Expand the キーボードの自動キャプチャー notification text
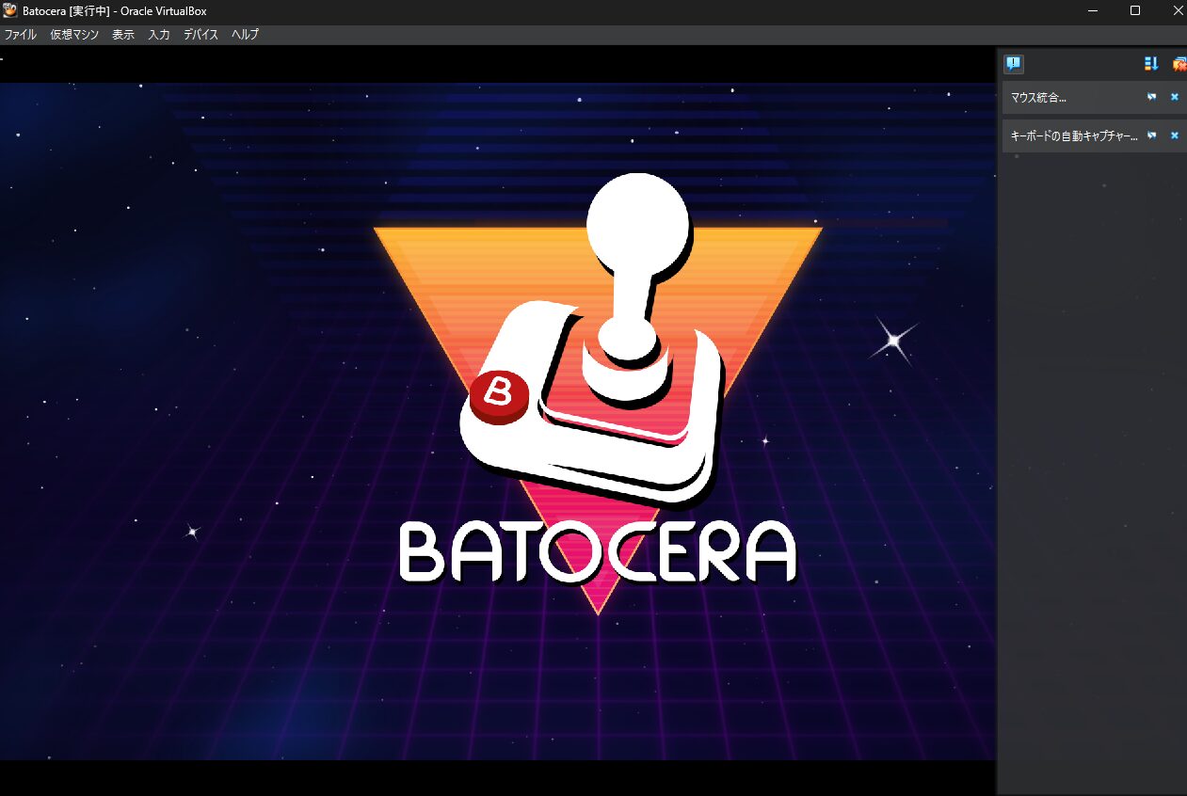Image resolution: width=1187 pixels, height=796 pixels. [1073, 135]
